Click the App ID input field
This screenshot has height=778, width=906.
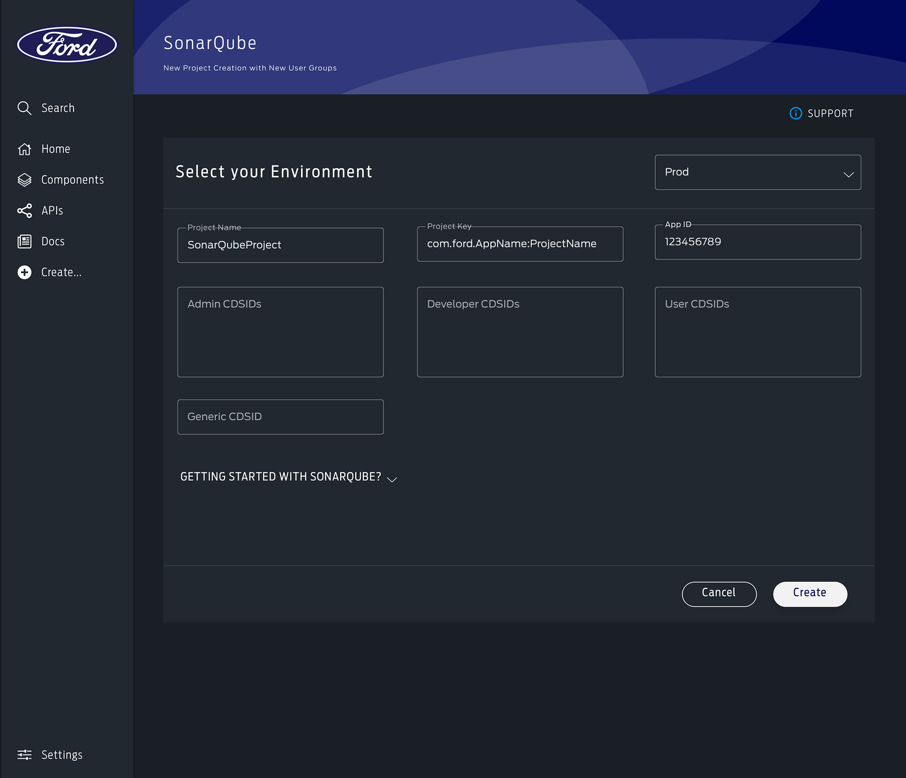758,242
